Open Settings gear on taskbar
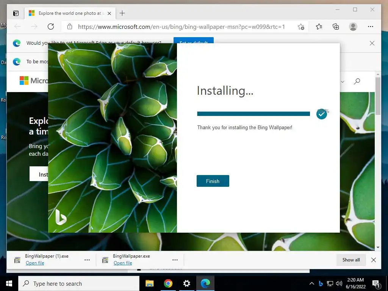This screenshot has width=388, height=291. pos(186,283)
